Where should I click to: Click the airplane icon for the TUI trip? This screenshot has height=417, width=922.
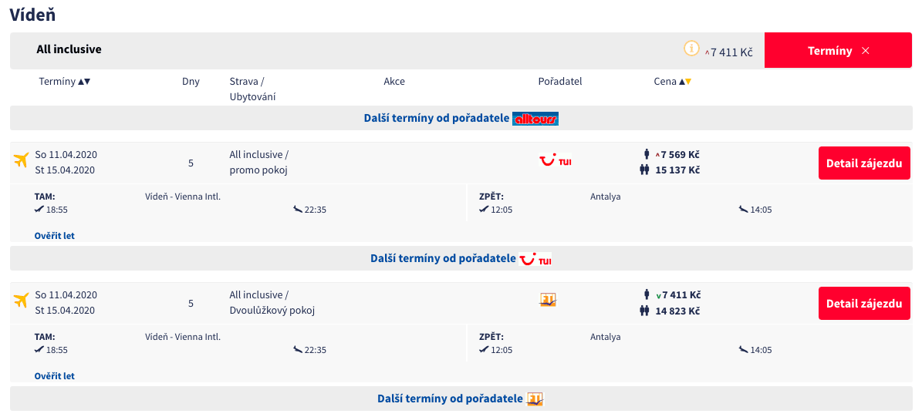[x=21, y=160]
